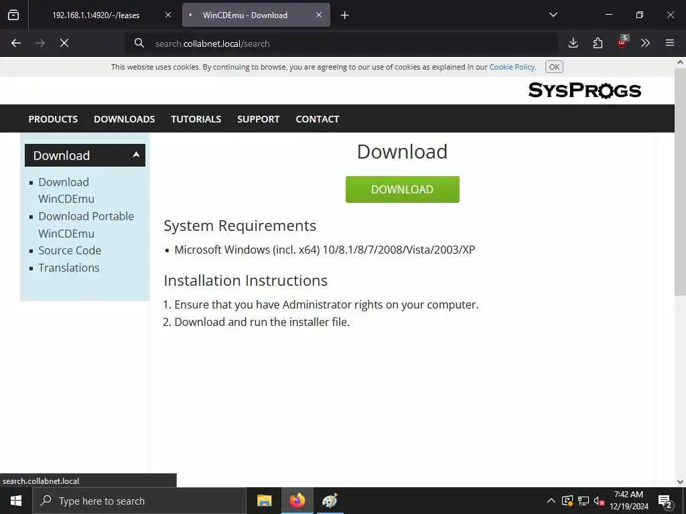Show hidden system tray icons
The image size is (686, 514).
tap(551, 501)
